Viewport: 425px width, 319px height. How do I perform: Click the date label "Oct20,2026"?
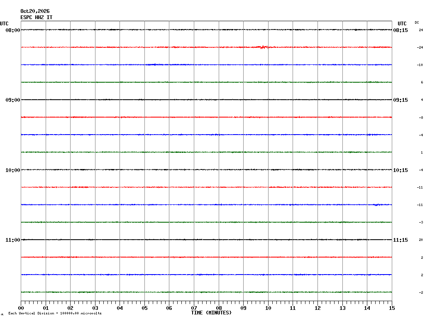[35, 11]
